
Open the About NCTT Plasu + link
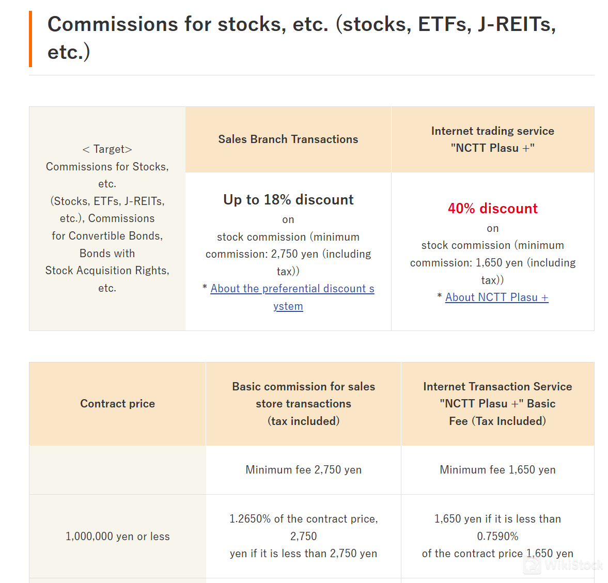pos(496,297)
